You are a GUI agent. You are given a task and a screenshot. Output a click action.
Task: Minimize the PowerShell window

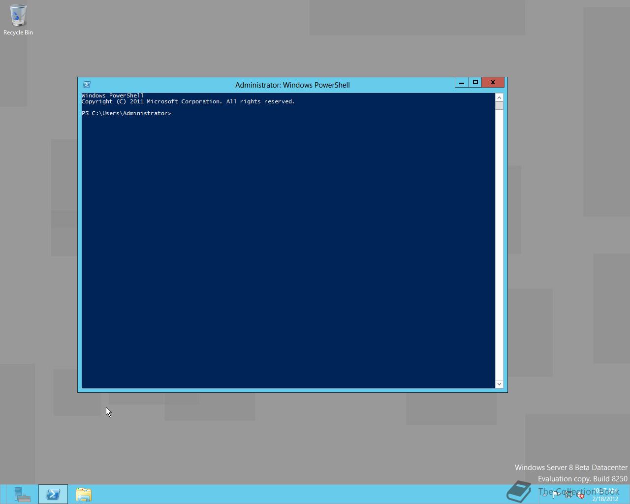coord(462,83)
